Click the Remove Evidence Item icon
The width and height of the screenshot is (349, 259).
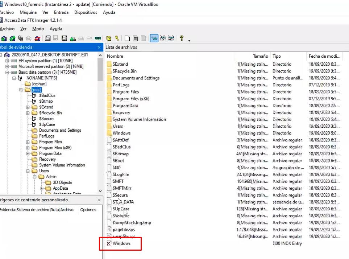[x=29, y=38]
